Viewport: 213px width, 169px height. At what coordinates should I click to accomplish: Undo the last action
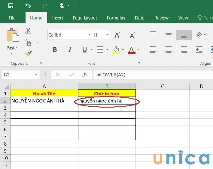pyautogui.click(x=28, y=6)
